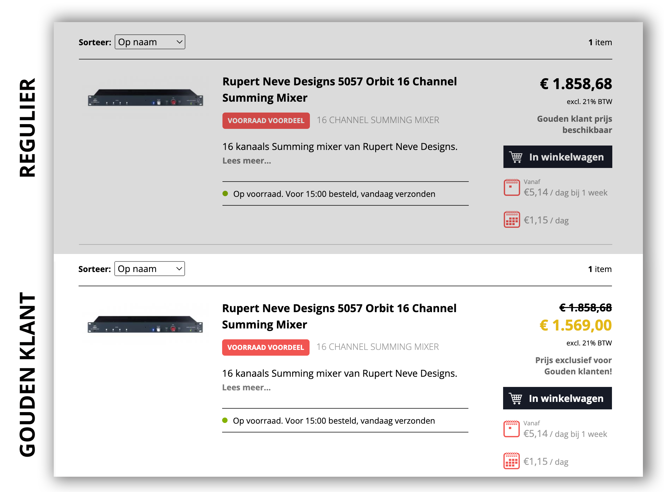Open the top Sorteer 'Op naam' dropdown
Viewport: 664px width, 492px height.
click(x=150, y=42)
